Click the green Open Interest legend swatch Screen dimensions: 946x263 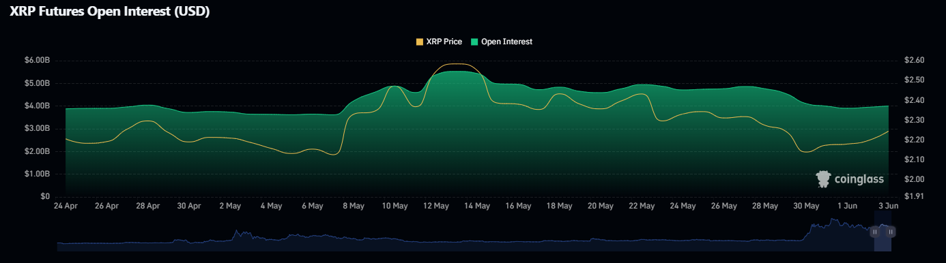474,42
